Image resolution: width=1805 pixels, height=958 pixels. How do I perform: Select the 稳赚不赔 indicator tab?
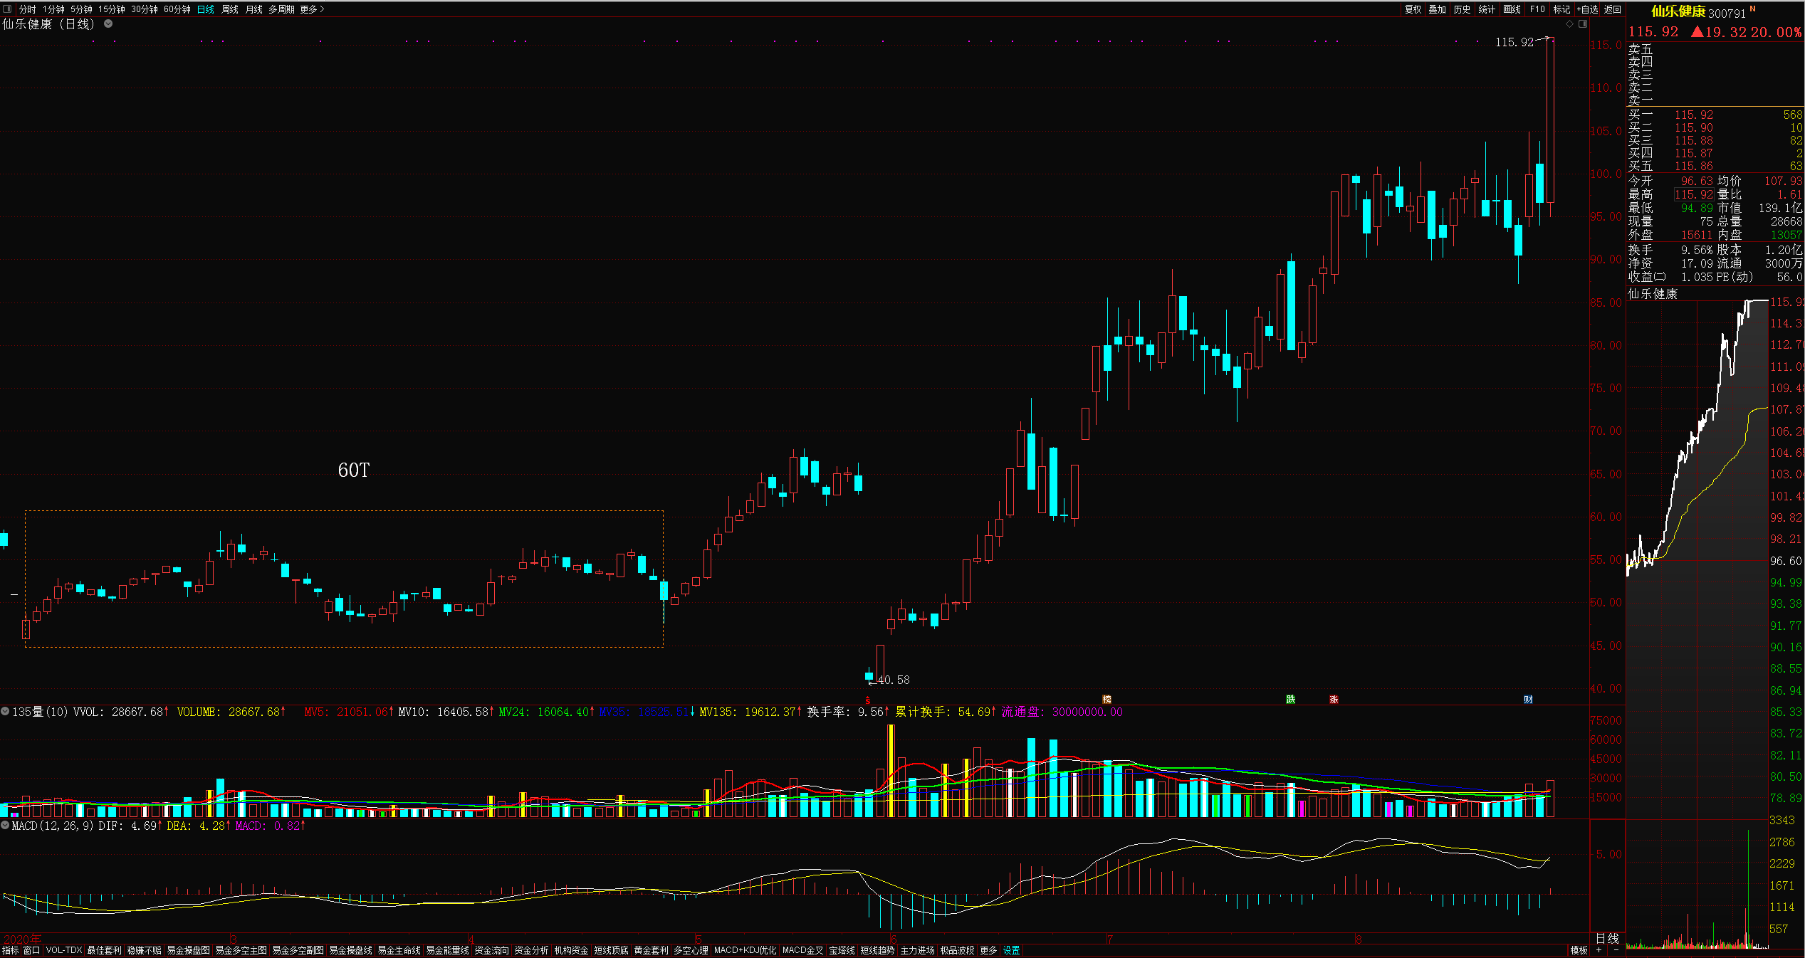coord(144,950)
